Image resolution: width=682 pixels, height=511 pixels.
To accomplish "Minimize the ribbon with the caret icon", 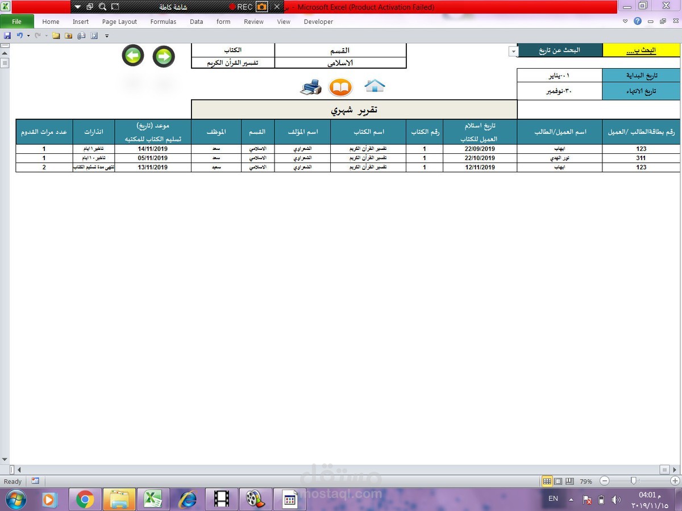I will pos(625,22).
